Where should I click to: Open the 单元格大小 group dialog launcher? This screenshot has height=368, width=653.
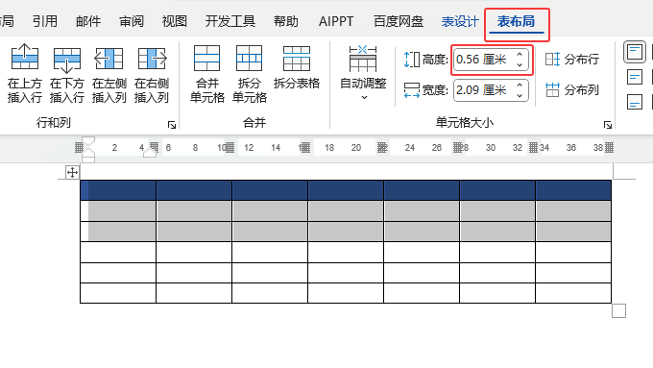(608, 125)
